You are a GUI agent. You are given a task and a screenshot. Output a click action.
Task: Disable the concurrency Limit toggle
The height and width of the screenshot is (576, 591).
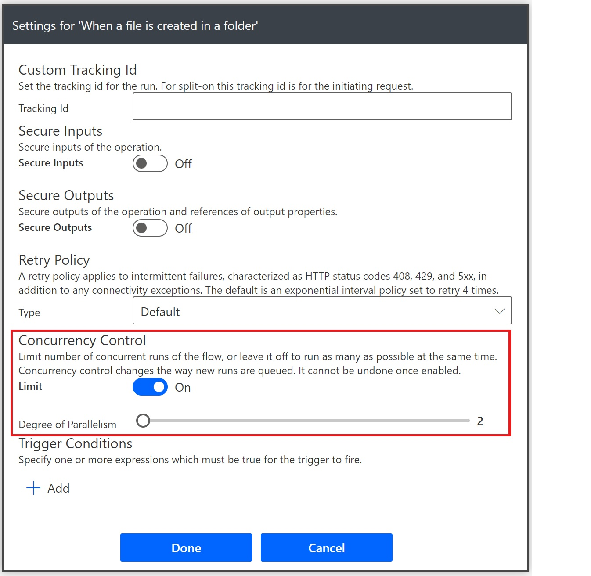tap(150, 387)
